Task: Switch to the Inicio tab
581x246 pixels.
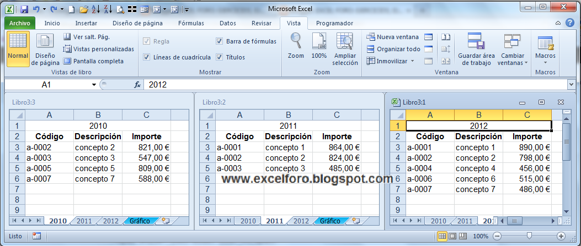Action: click(52, 23)
